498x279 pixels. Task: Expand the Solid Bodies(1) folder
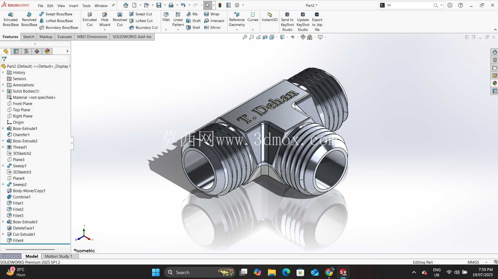pyautogui.click(x=3, y=91)
